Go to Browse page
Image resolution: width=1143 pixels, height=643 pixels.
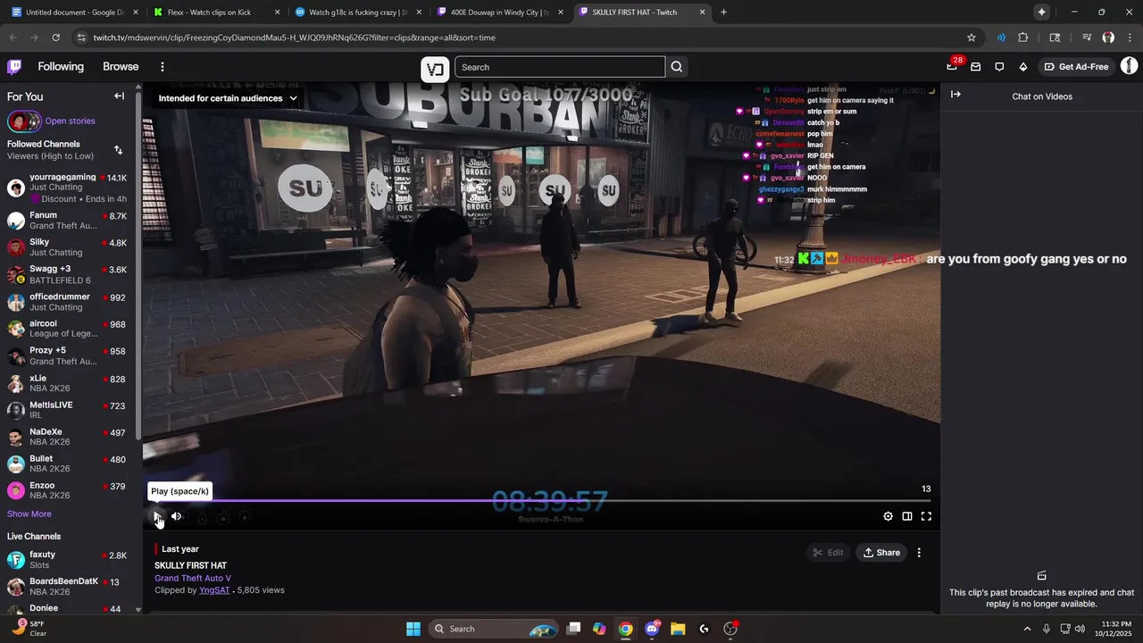121,67
